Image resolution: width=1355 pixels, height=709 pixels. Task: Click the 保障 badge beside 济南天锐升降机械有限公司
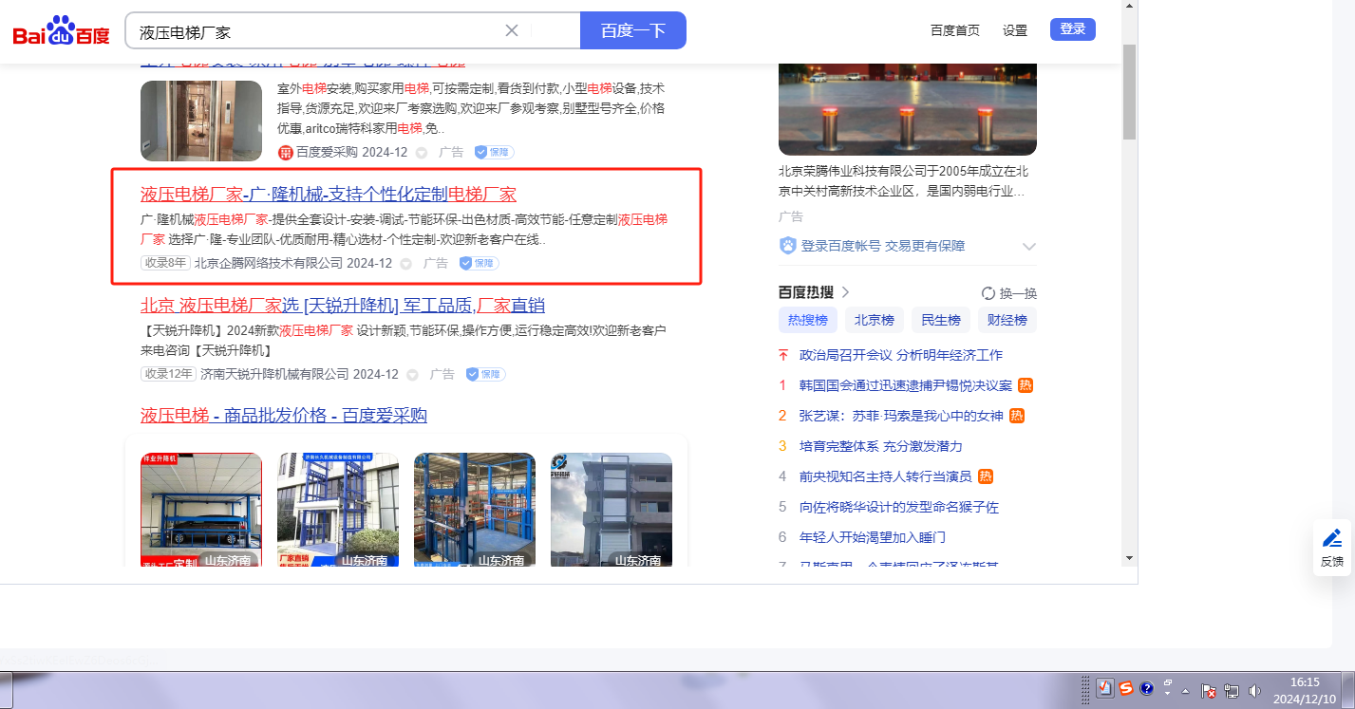click(485, 374)
